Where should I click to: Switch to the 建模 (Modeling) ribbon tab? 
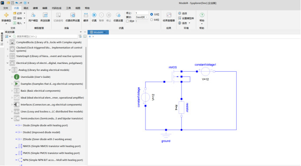(x=35, y=8)
